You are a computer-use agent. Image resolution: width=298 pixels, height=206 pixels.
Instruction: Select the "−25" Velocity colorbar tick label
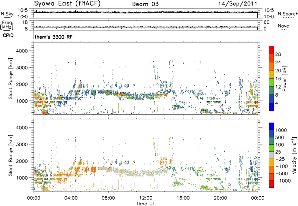click(x=280, y=159)
